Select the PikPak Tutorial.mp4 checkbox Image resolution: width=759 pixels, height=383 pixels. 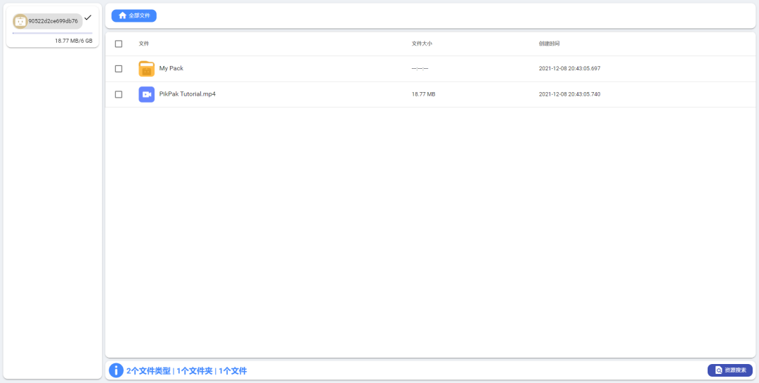119,94
